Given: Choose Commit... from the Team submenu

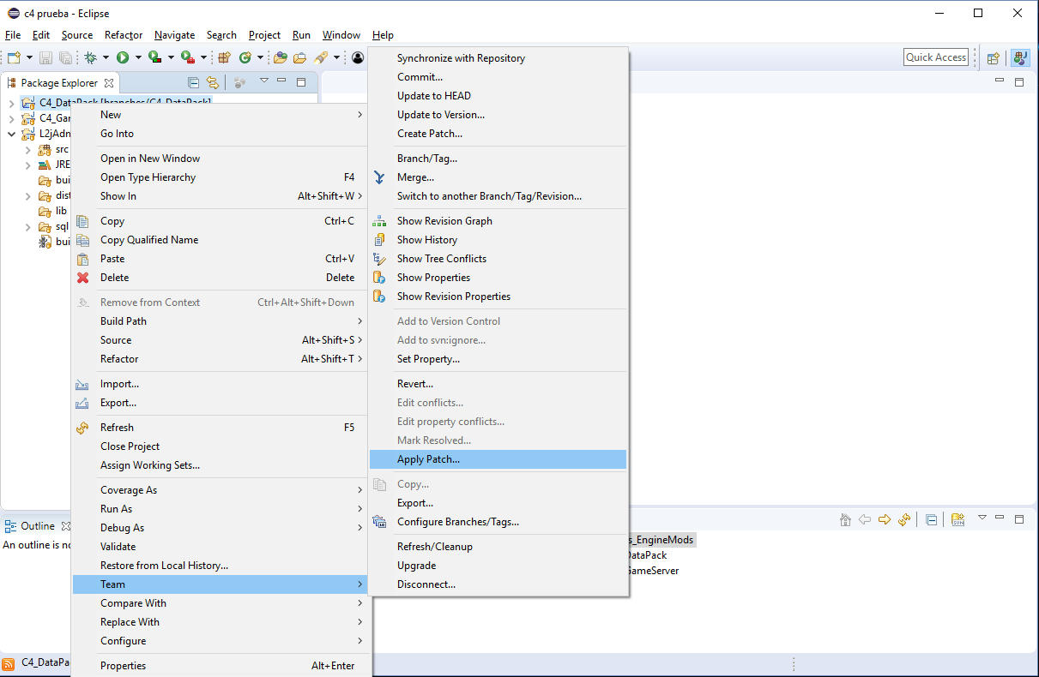Looking at the screenshot, I should (498, 77).
